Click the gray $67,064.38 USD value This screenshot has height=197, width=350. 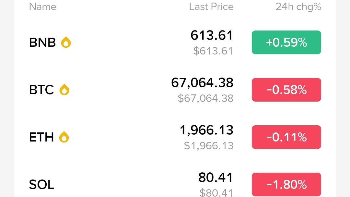coord(205,98)
